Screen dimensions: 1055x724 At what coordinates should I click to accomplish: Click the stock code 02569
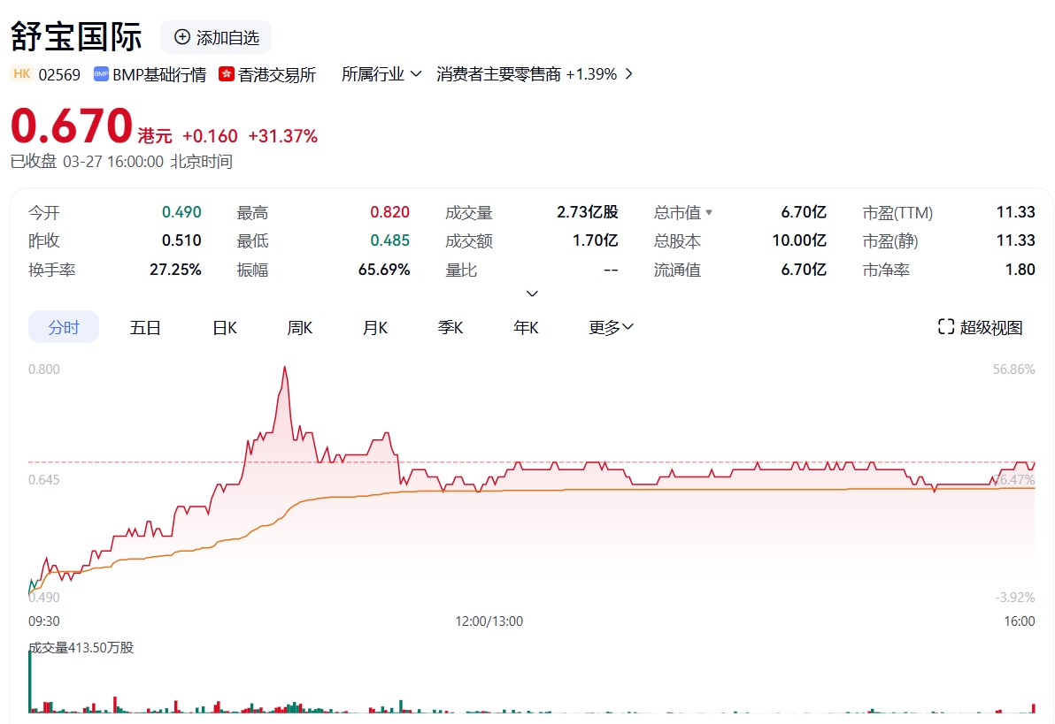[x=59, y=74]
